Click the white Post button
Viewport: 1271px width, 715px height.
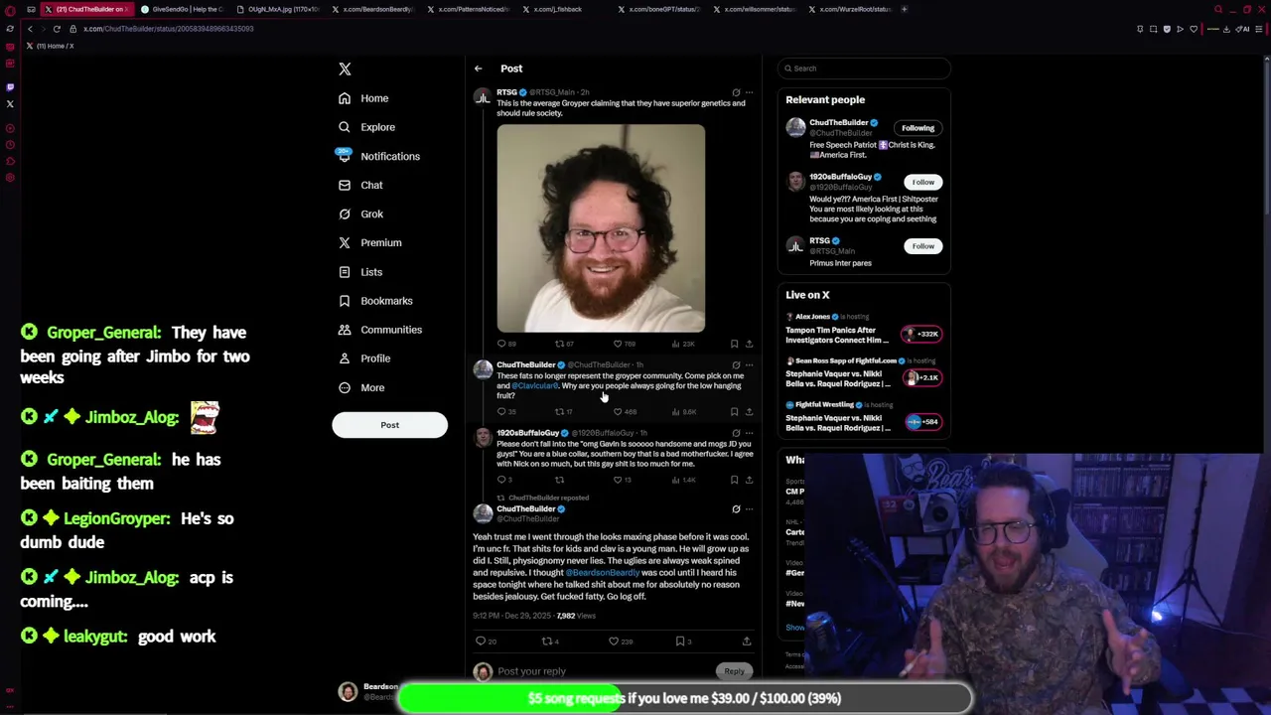click(389, 425)
